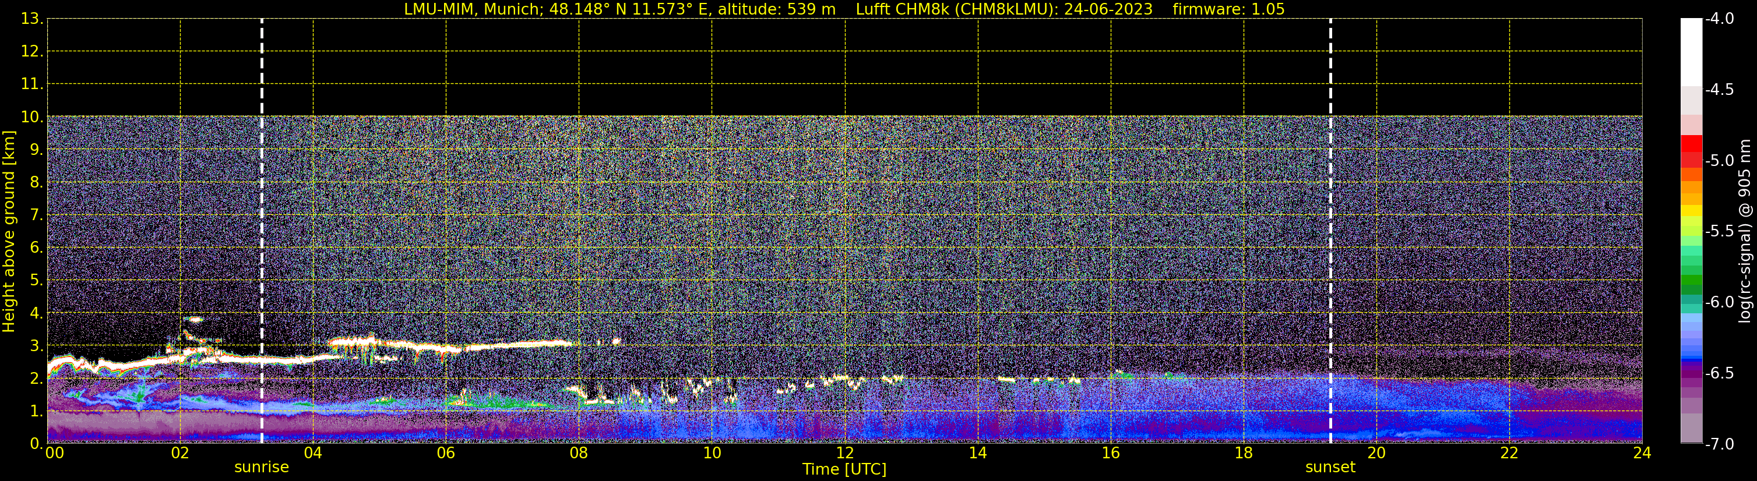Click the height axis tick label '8.'
The image size is (1757, 481).
coord(36,183)
